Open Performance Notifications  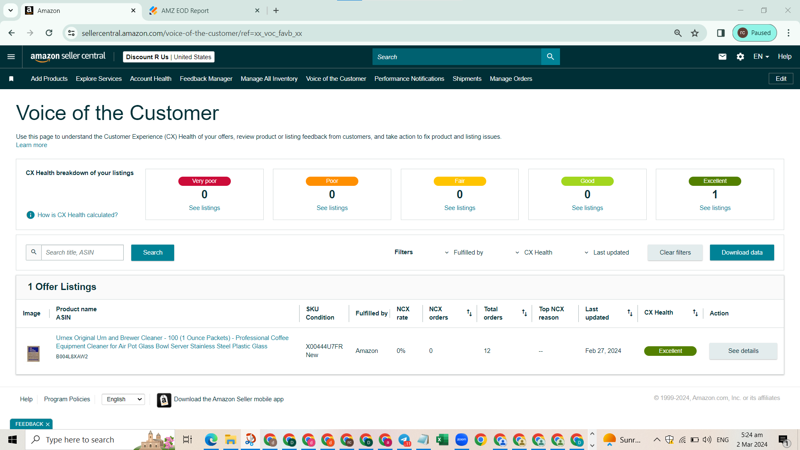pos(409,79)
